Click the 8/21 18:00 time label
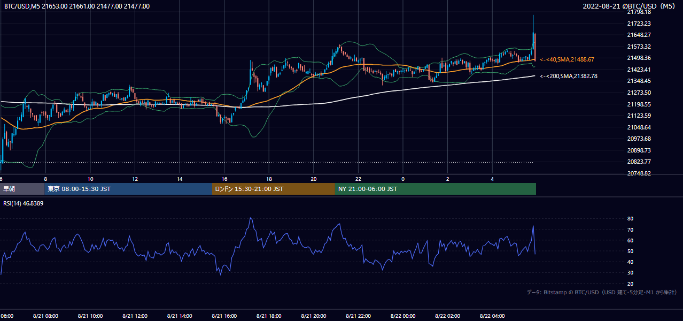This screenshot has height=321, width=683. coord(269,316)
